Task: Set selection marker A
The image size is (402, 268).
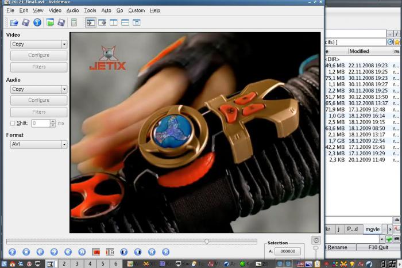Action: click(x=96, y=252)
